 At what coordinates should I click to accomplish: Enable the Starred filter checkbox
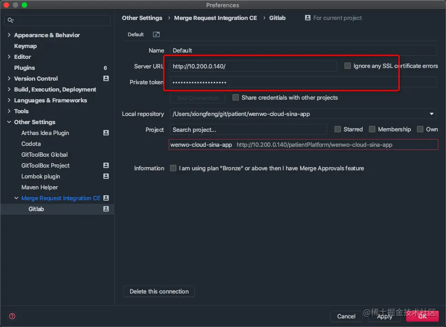click(337, 129)
